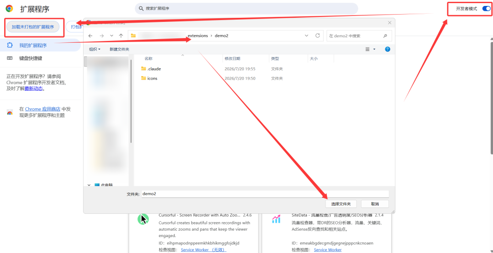Cancel the dialog with 取消

tap(375, 204)
